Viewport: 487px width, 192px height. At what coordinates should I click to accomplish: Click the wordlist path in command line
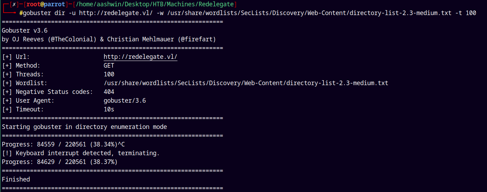click(309, 13)
